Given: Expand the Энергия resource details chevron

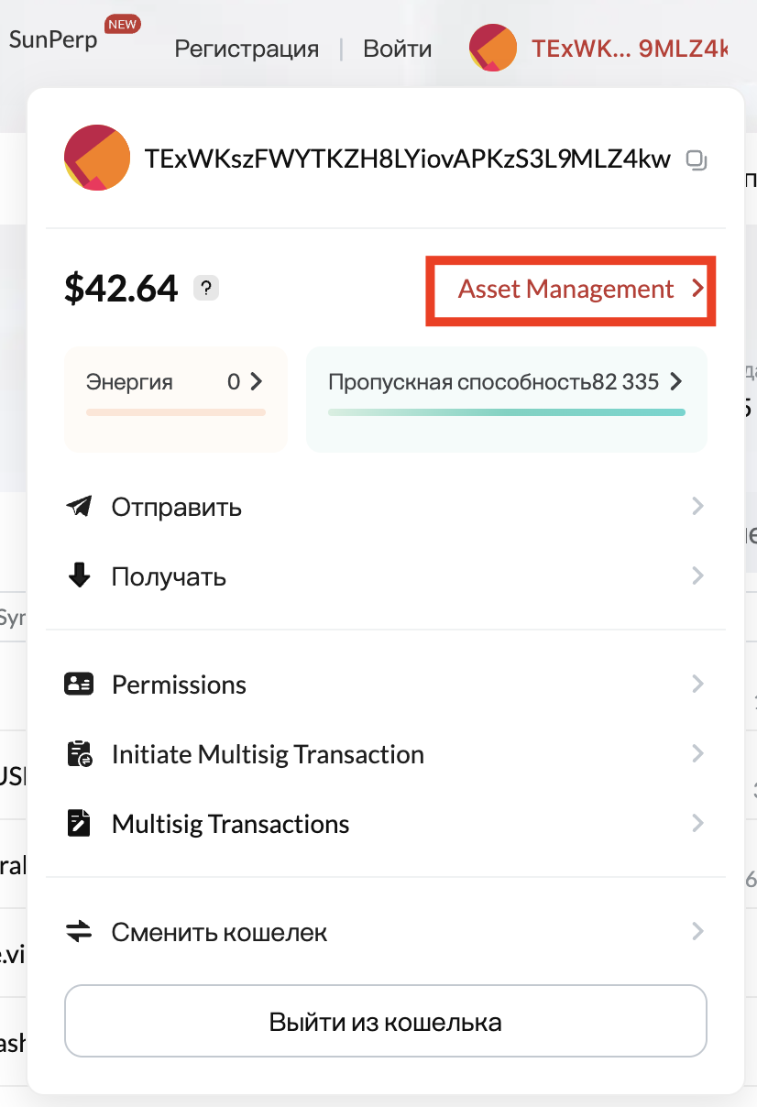Looking at the screenshot, I should tap(257, 381).
